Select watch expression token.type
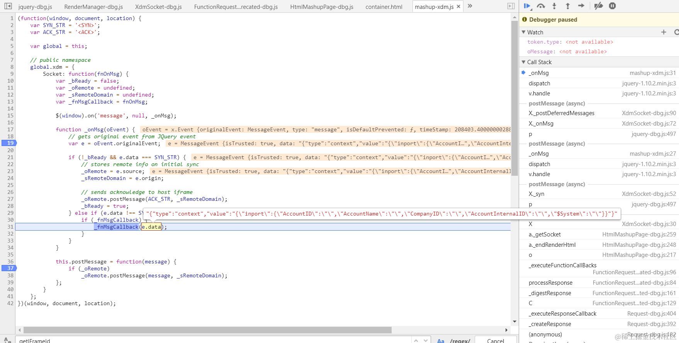 (x=570, y=42)
